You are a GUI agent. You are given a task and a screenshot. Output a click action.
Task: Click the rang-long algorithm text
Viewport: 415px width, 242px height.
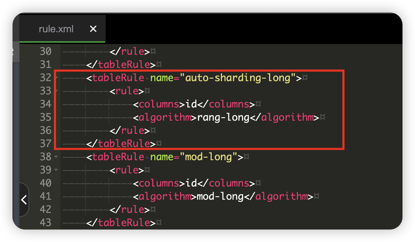(x=223, y=117)
